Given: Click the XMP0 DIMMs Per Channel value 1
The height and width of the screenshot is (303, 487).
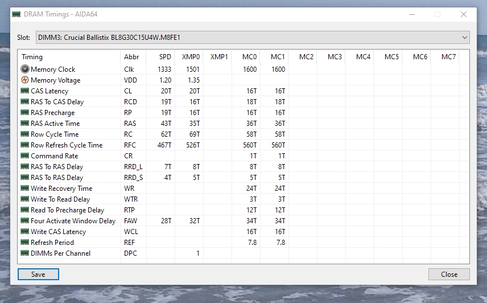Looking at the screenshot, I should (x=198, y=253).
